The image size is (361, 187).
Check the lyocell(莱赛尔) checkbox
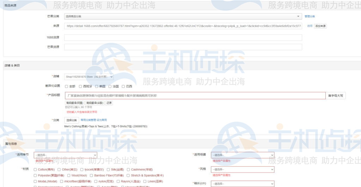82,169
